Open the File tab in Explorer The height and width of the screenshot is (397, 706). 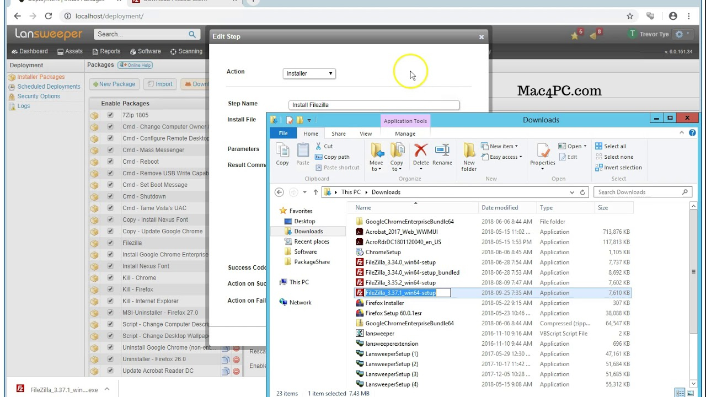click(283, 133)
